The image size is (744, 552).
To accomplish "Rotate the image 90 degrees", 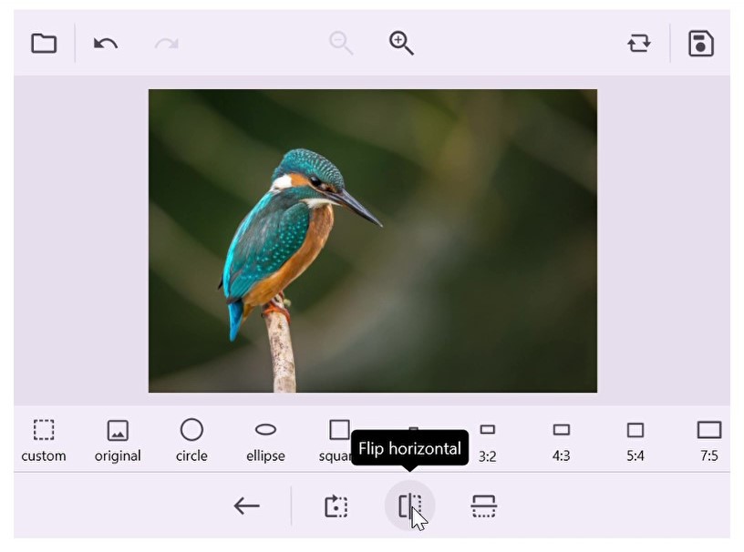I will (337, 506).
